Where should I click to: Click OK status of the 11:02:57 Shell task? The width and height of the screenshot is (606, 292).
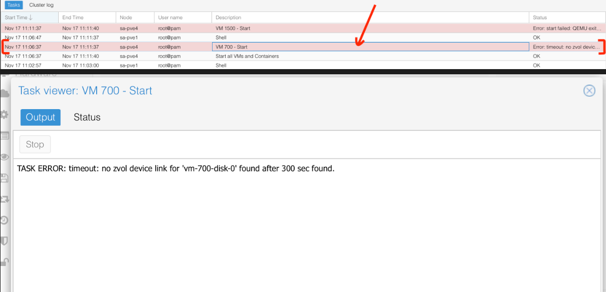[567, 65]
